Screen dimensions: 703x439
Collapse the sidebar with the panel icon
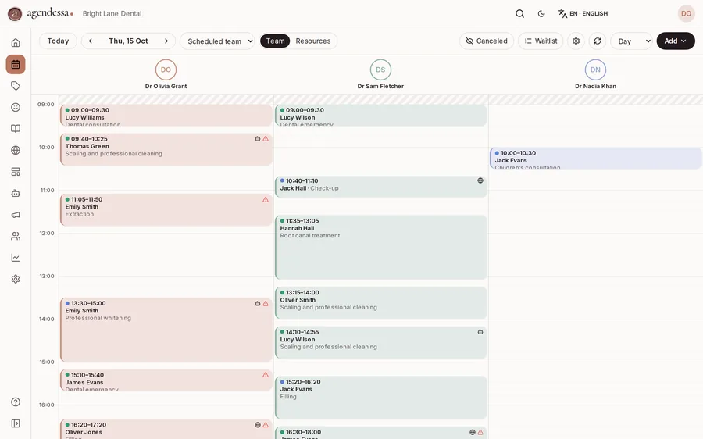tap(16, 423)
